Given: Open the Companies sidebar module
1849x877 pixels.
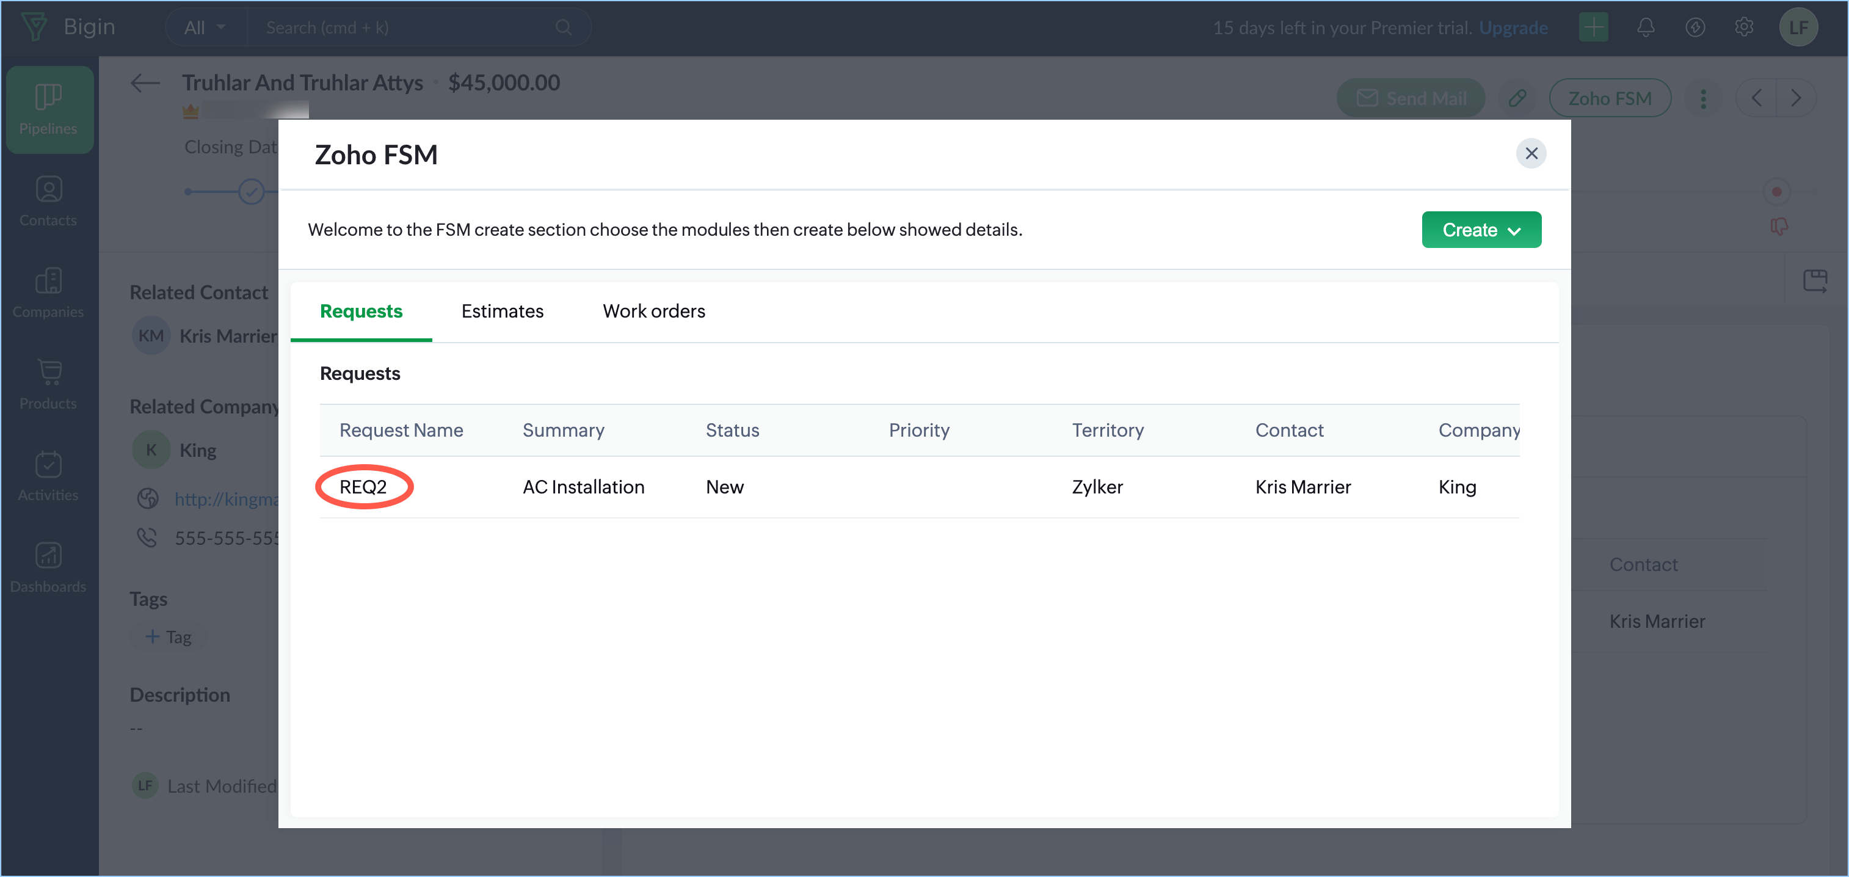Looking at the screenshot, I should [x=48, y=294].
